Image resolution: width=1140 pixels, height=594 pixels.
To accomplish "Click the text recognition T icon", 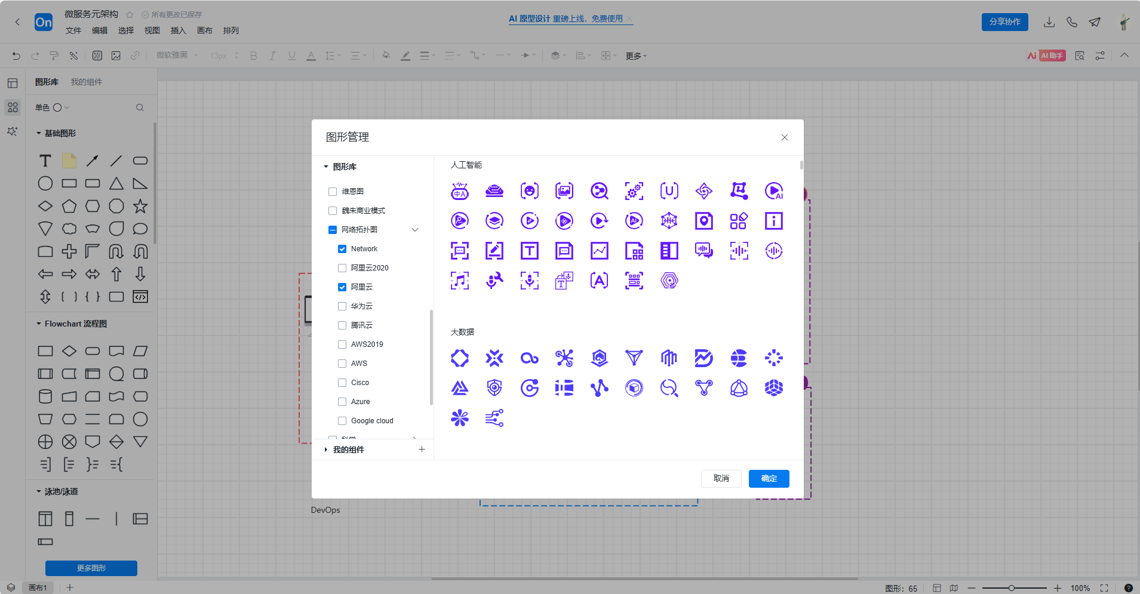I will (x=530, y=251).
